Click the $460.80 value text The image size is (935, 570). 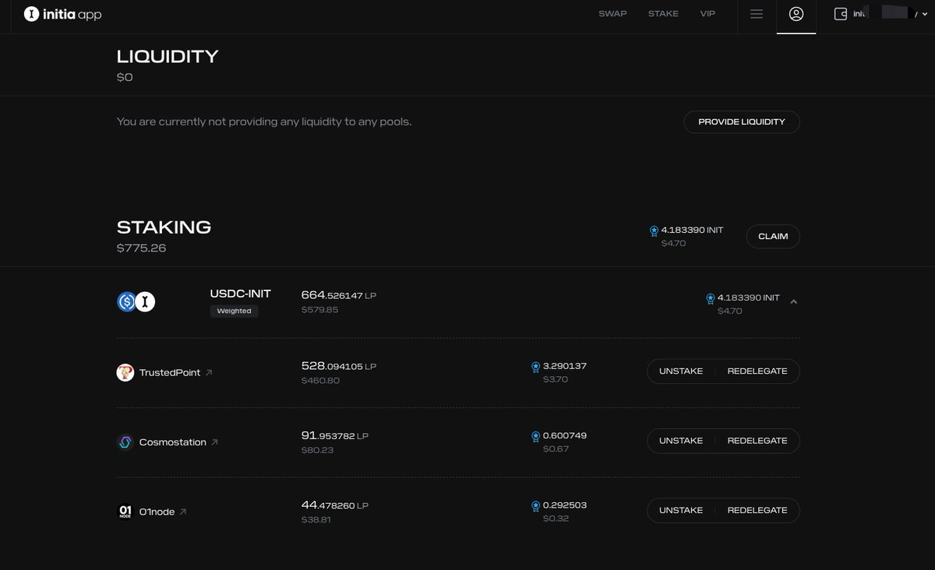click(x=320, y=380)
